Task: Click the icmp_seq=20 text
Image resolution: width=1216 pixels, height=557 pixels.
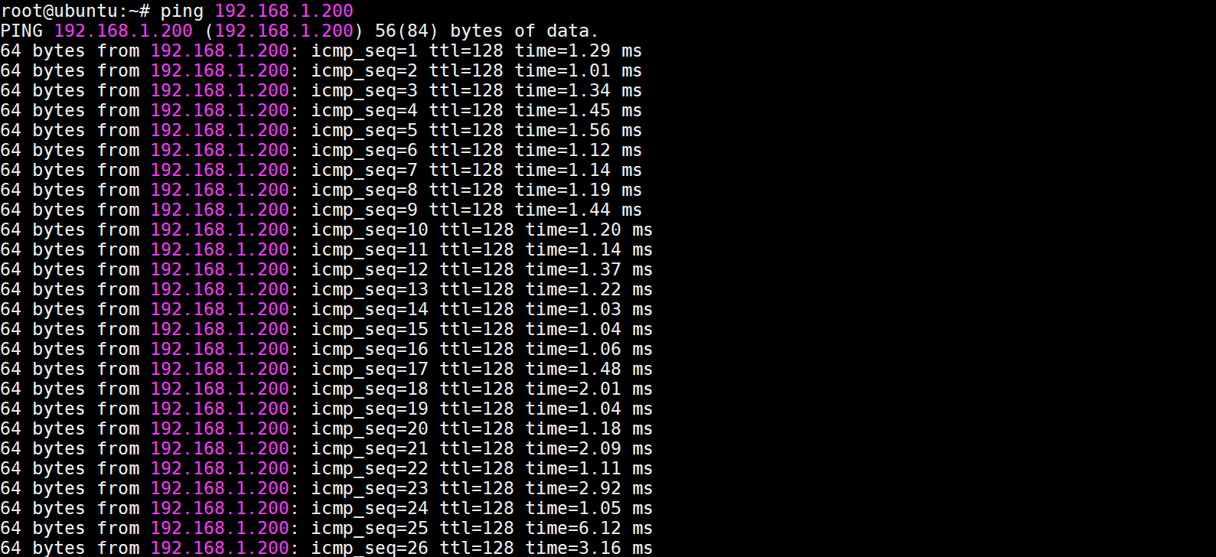Action: [x=370, y=428]
